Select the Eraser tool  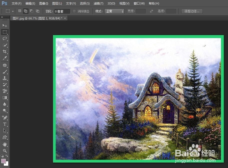click(5, 91)
